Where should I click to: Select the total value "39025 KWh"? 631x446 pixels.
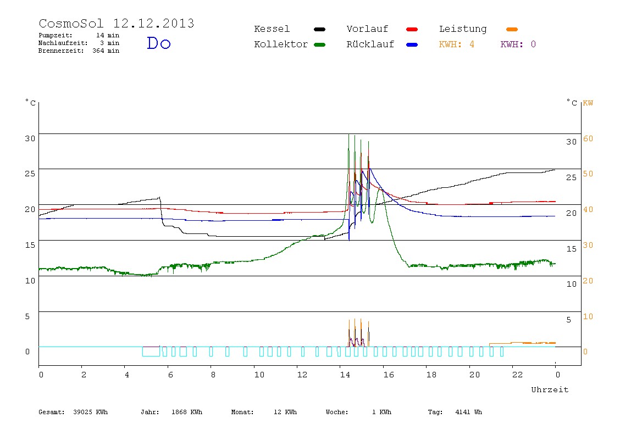pos(91,412)
